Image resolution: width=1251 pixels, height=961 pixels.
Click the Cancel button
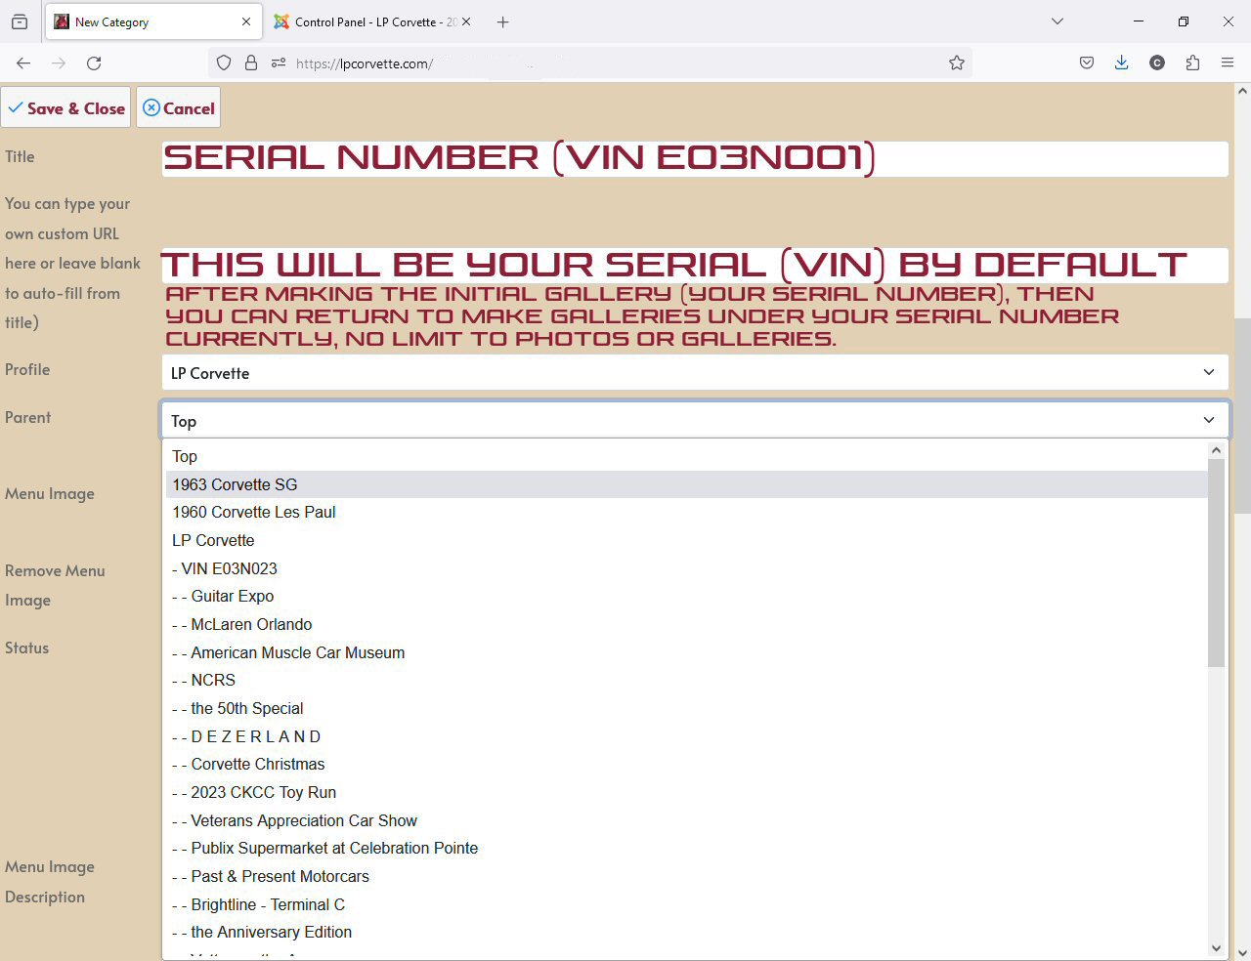(179, 107)
